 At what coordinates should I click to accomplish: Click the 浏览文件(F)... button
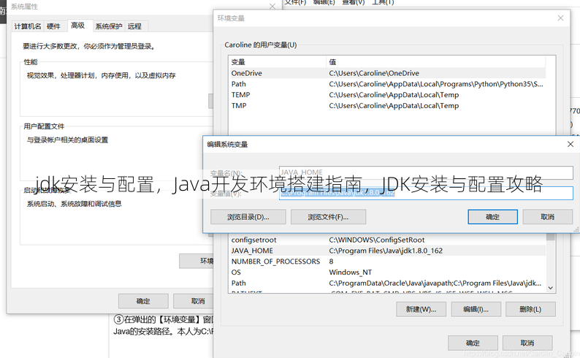click(x=328, y=217)
